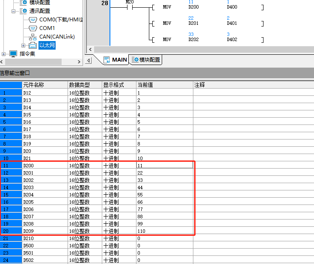314x264 pixels.
Task: Click the tab scroll-left arrow button
Action: click(88, 60)
